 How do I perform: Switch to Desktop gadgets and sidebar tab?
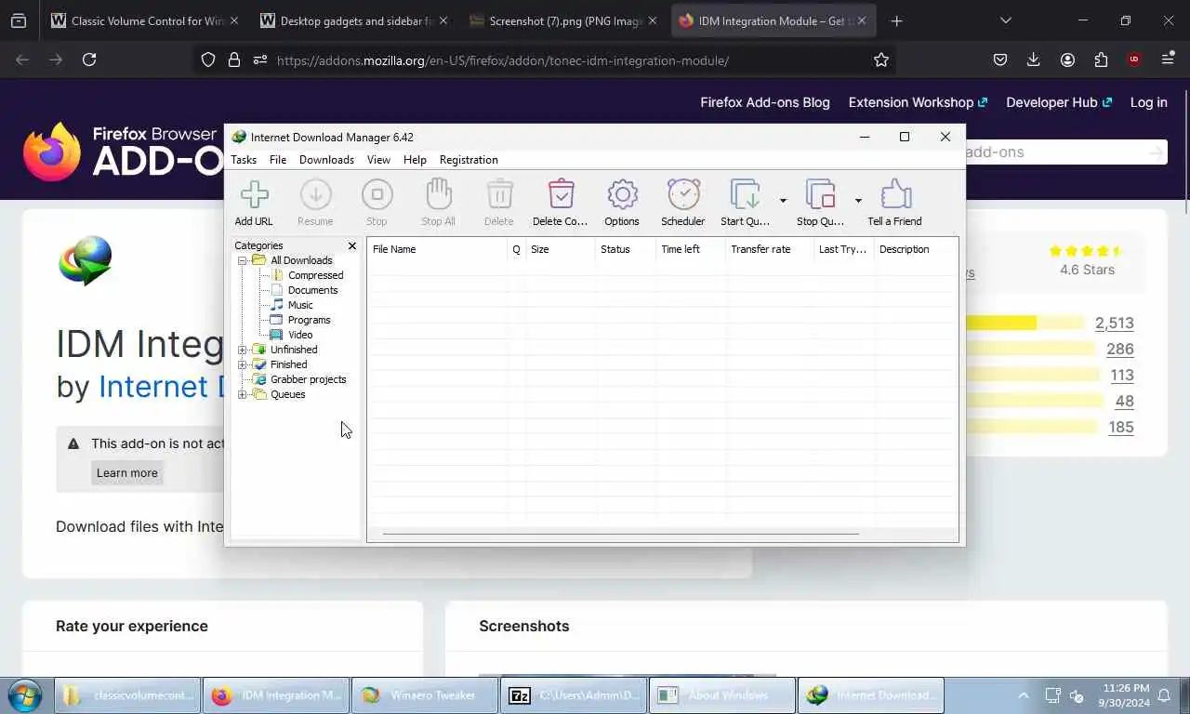(353, 20)
